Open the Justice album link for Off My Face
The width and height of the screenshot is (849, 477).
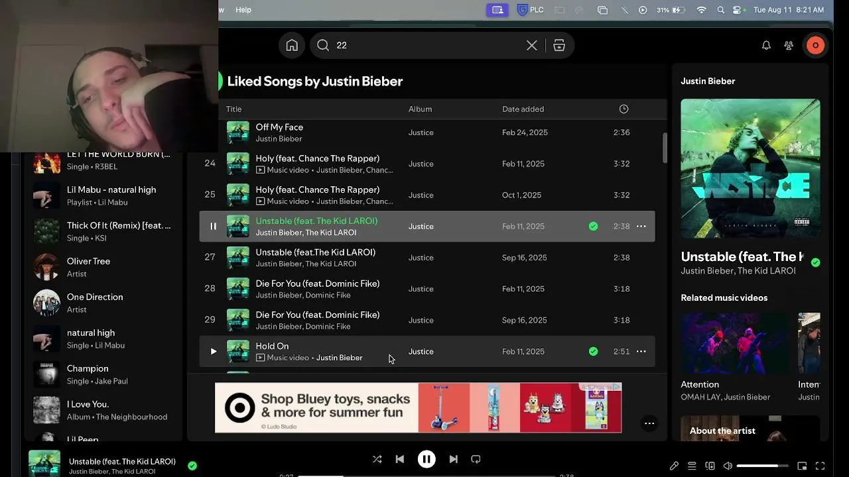[421, 132]
